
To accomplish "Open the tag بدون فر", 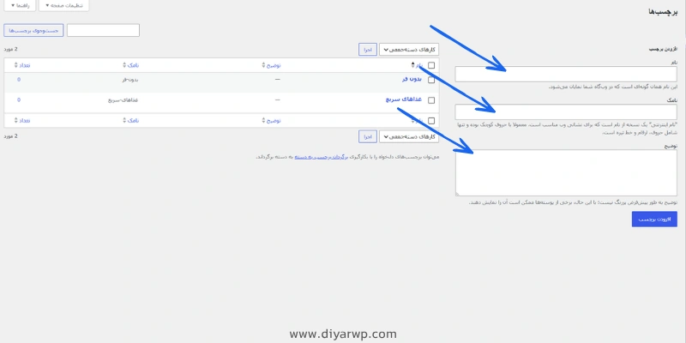I will [x=412, y=79].
